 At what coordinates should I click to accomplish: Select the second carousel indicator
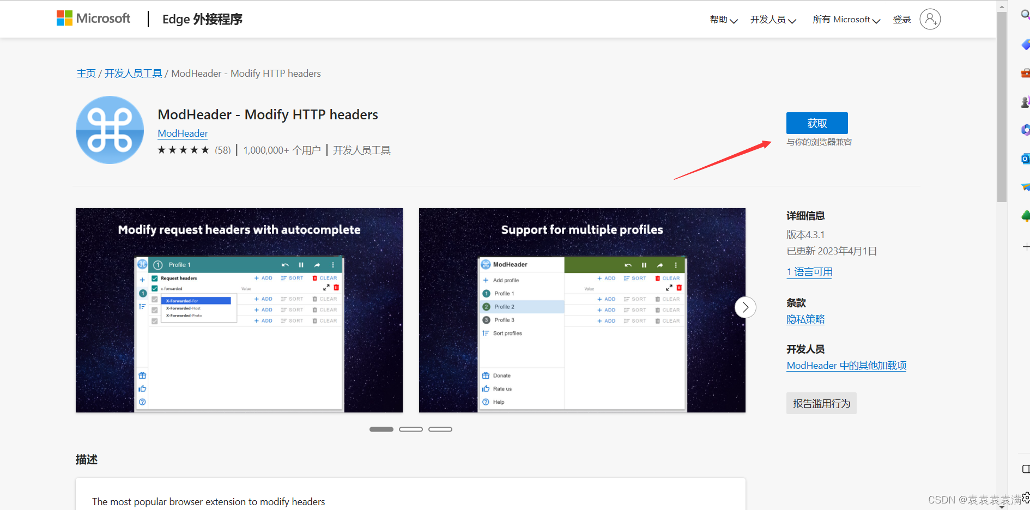click(x=411, y=429)
